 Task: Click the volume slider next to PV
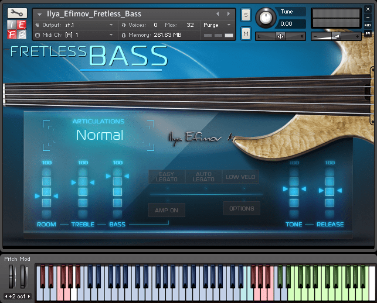click(x=336, y=36)
